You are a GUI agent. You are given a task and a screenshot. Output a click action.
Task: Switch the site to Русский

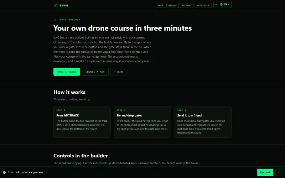[x=265, y=172]
